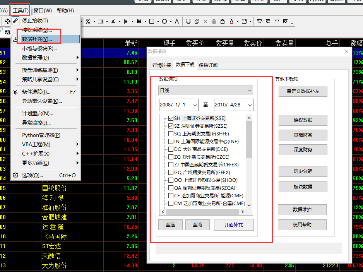Select the rectangle drawing tool
The width and height of the screenshot is (363, 272).
pyautogui.click(x=152, y=21)
